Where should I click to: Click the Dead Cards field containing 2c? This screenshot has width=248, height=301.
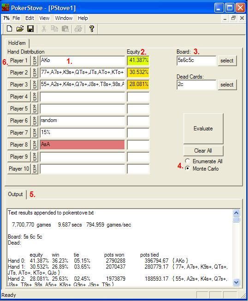196,85
